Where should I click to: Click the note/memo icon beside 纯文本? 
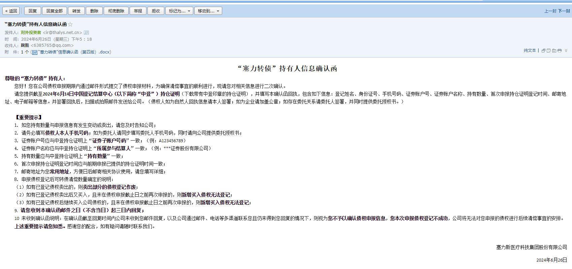(549, 50)
